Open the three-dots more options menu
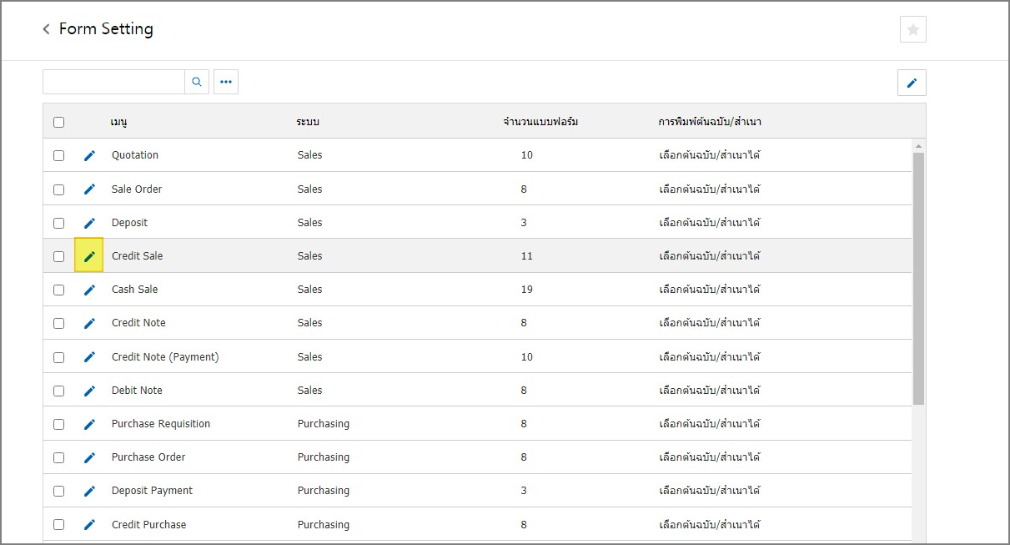 [226, 82]
